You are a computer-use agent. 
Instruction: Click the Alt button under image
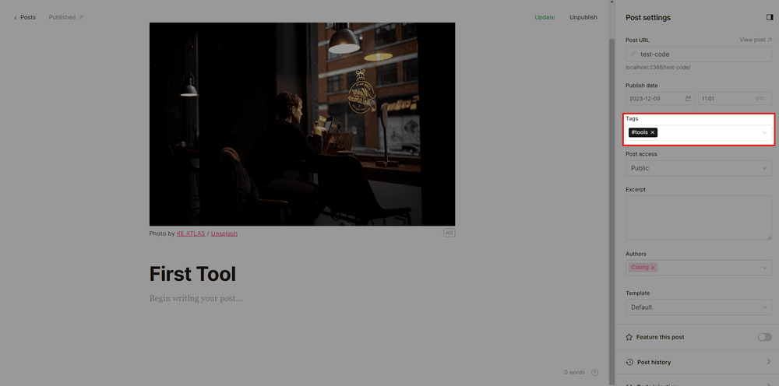tap(449, 233)
